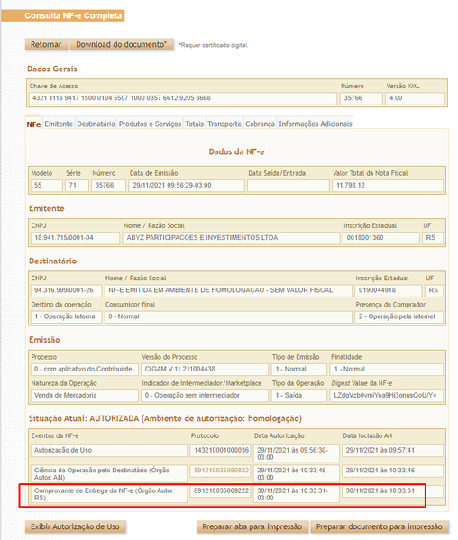This screenshot has width=458, height=540.
Task: Click Consumidor final value 0 - Normal
Action: [228, 316]
